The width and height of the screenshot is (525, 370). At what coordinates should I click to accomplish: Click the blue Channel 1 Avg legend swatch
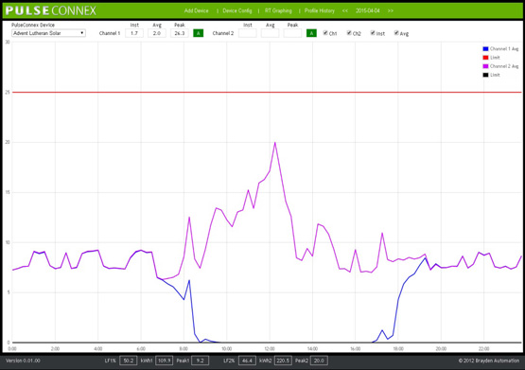tap(485, 49)
